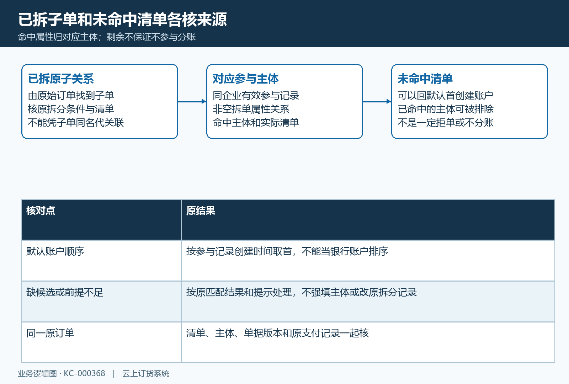The width and height of the screenshot is (569, 384).
Task: Click the 核对点 table header
Action: (102, 220)
